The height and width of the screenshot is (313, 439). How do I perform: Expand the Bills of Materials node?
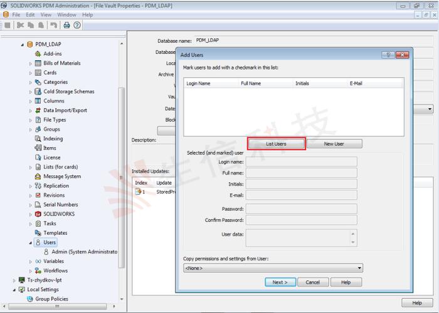[x=30, y=63]
